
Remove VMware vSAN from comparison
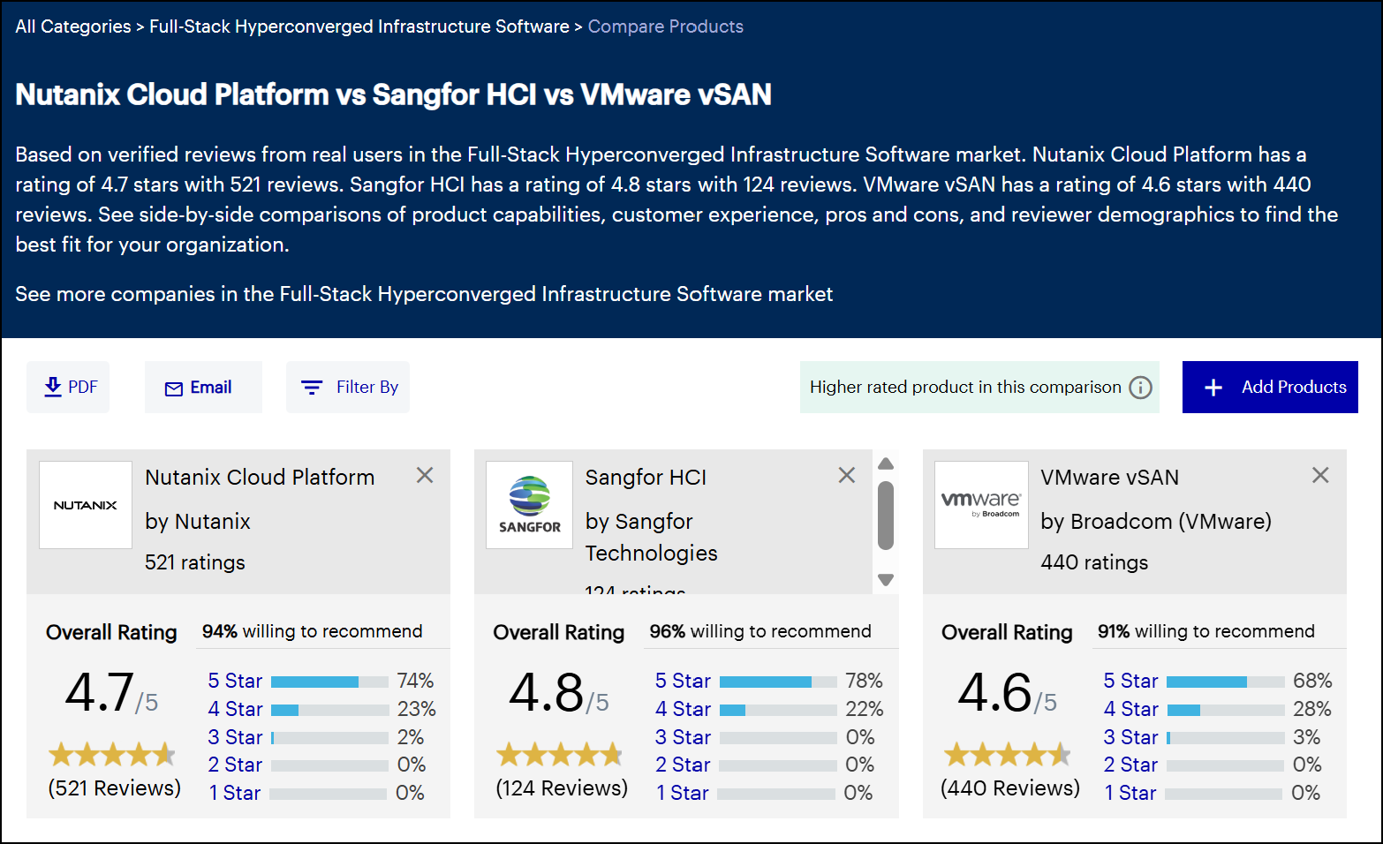[x=1320, y=475]
